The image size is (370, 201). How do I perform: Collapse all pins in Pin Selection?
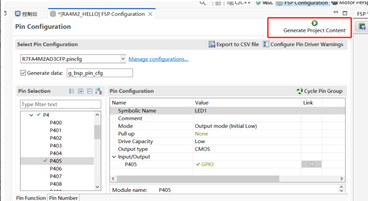pyautogui.click(x=90, y=91)
